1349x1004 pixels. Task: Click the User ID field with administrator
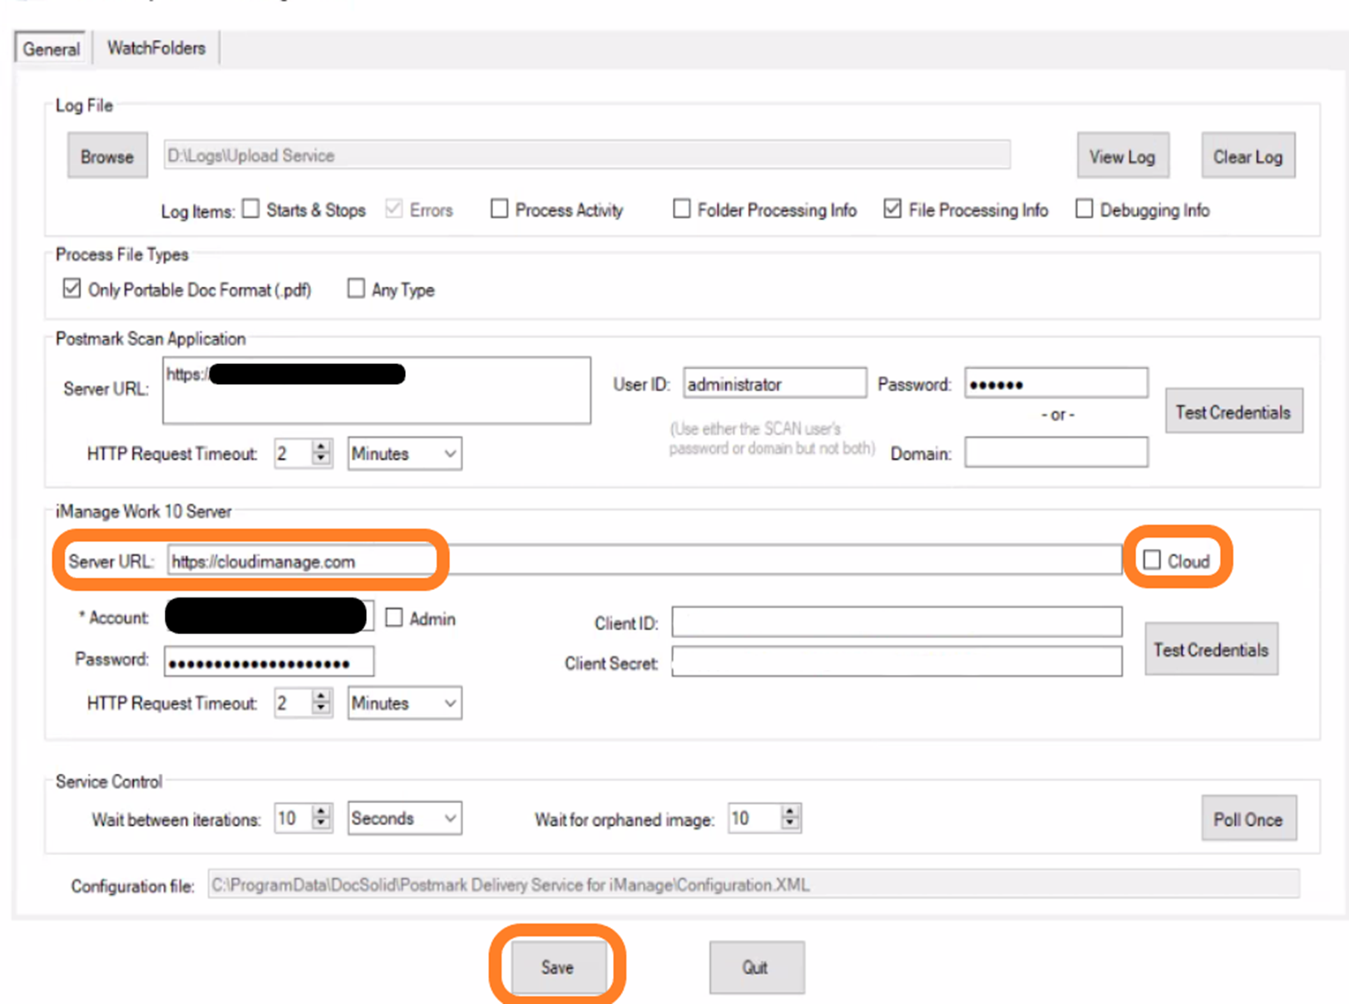tap(774, 384)
